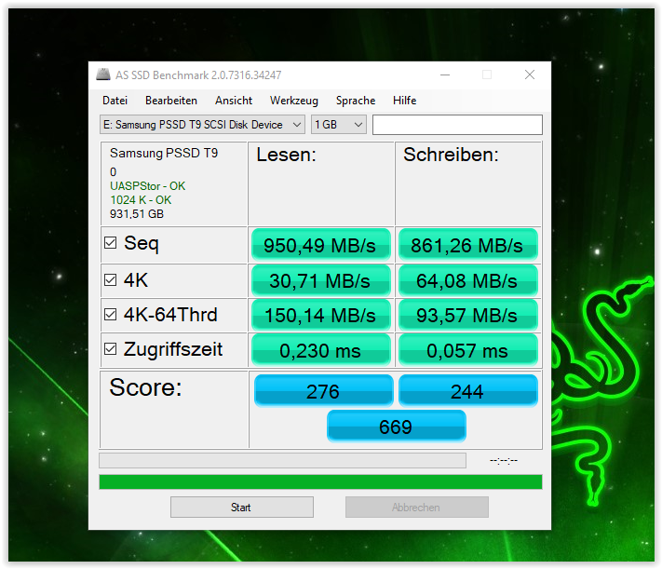Click the 1024 K - OK alignment text
Image resolution: width=662 pixels, height=569 pixels.
(x=141, y=200)
